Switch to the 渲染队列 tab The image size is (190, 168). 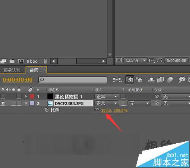(x=12, y=70)
